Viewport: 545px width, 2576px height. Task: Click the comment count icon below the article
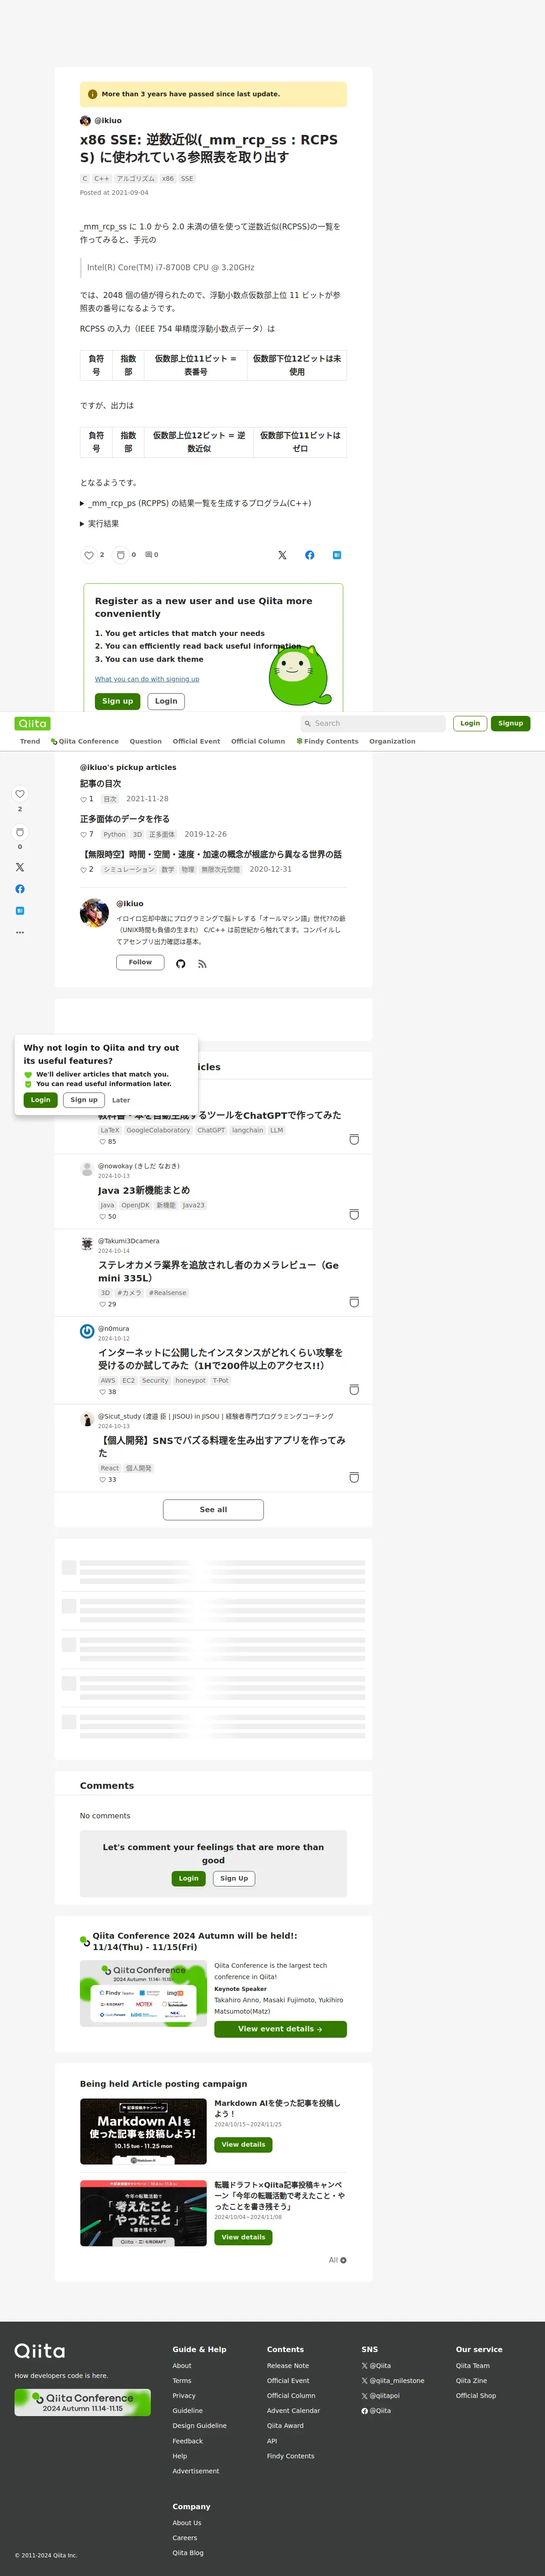click(149, 555)
